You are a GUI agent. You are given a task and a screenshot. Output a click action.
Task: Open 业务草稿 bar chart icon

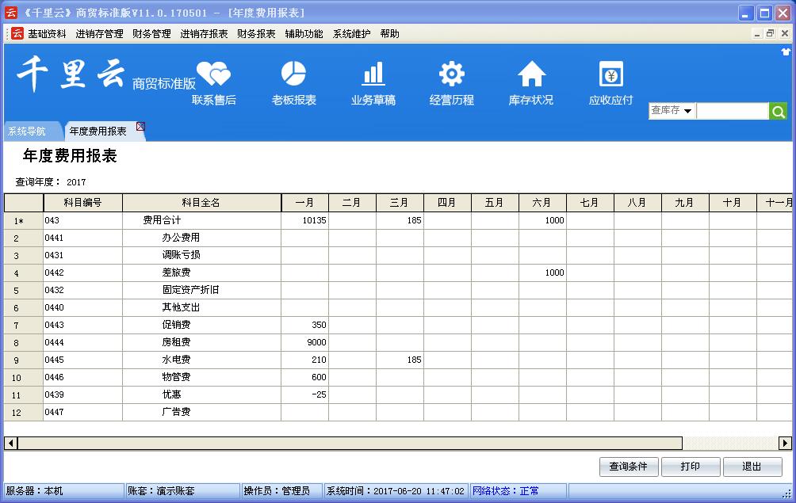373,74
